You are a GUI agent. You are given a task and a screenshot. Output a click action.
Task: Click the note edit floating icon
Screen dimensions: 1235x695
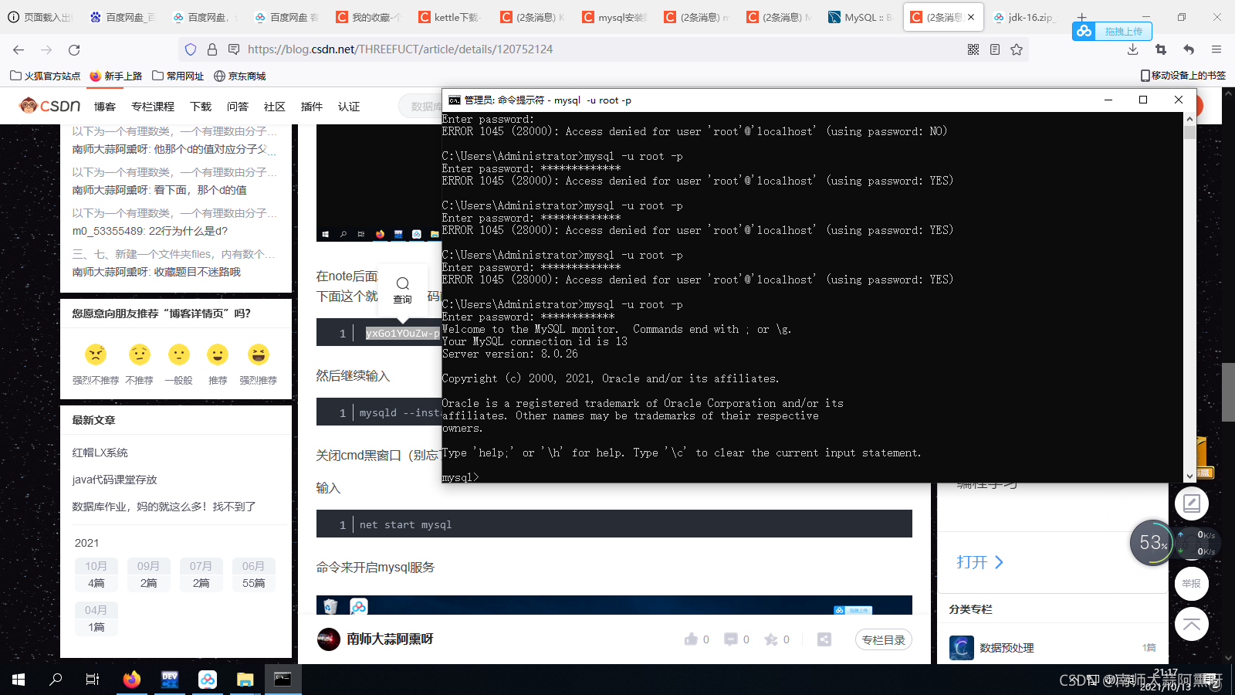(x=1192, y=503)
